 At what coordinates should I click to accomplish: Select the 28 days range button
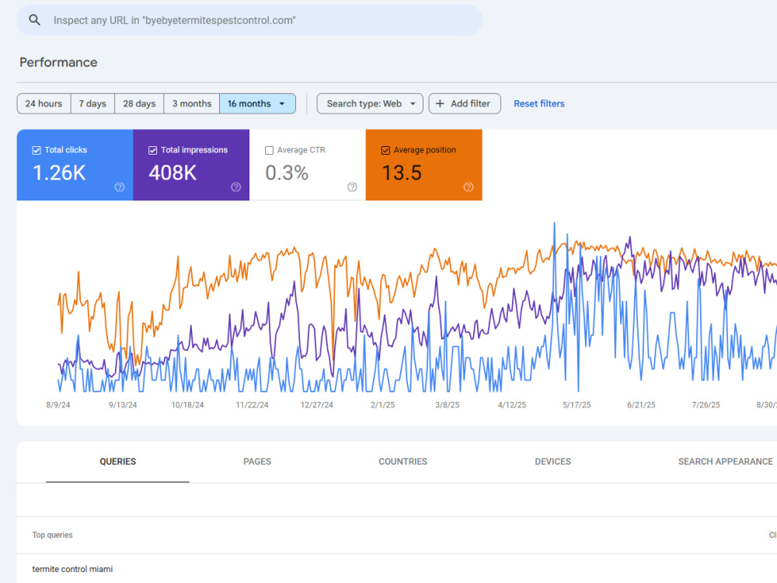coord(139,103)
